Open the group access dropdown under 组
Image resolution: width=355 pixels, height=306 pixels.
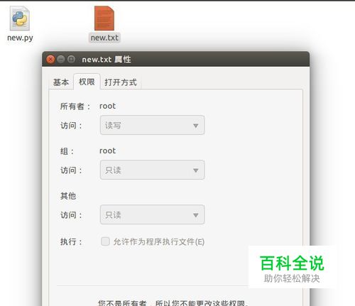tap(152, 170)
